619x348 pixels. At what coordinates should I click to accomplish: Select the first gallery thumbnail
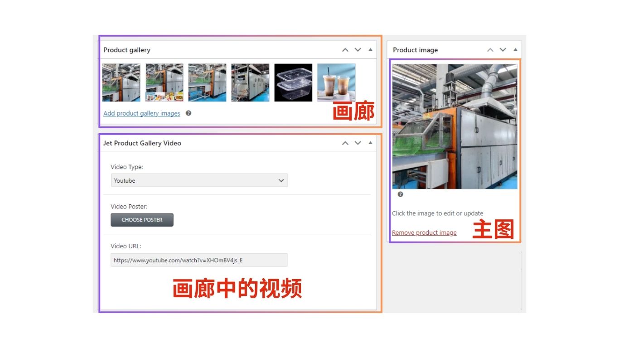(121, 82)
